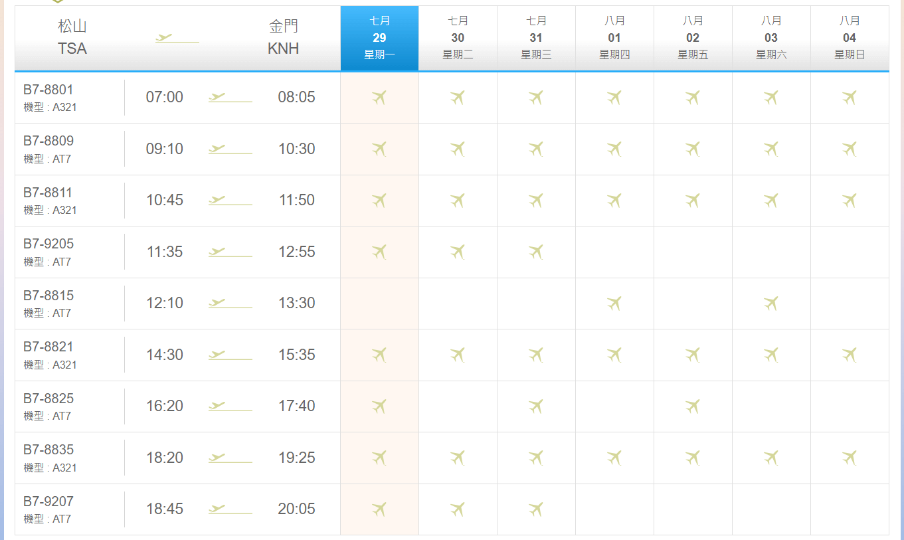Viewport: 904px width, 540px height.
Task: Click the route plane icon in header
Action: pyautogui.click(x=177, y=39)
